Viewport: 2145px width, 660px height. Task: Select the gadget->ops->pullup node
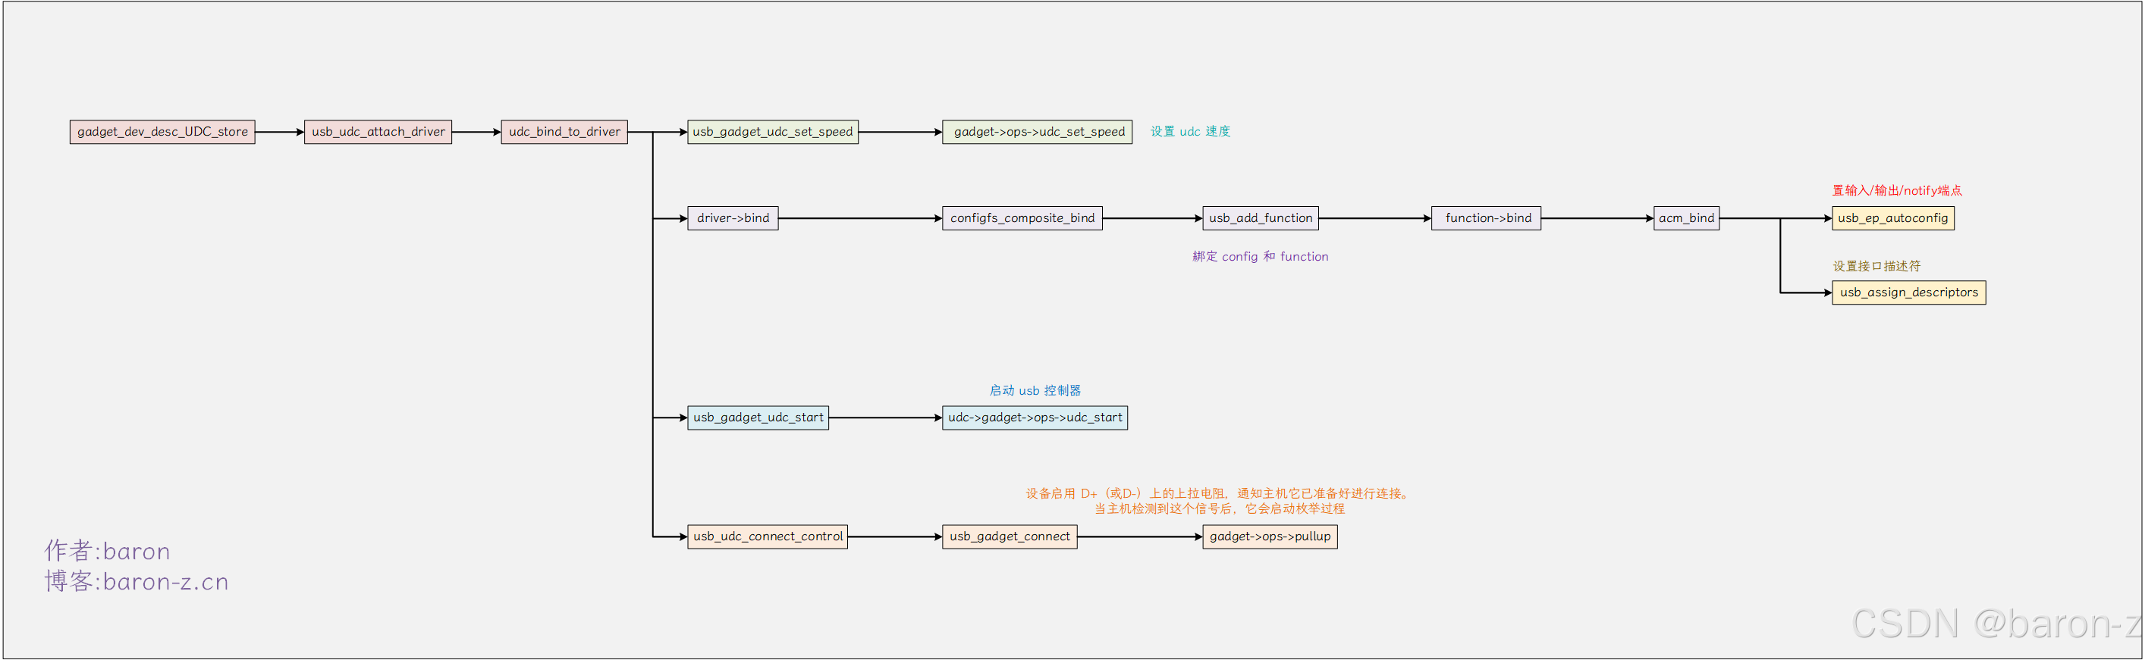pos(1270,536)
